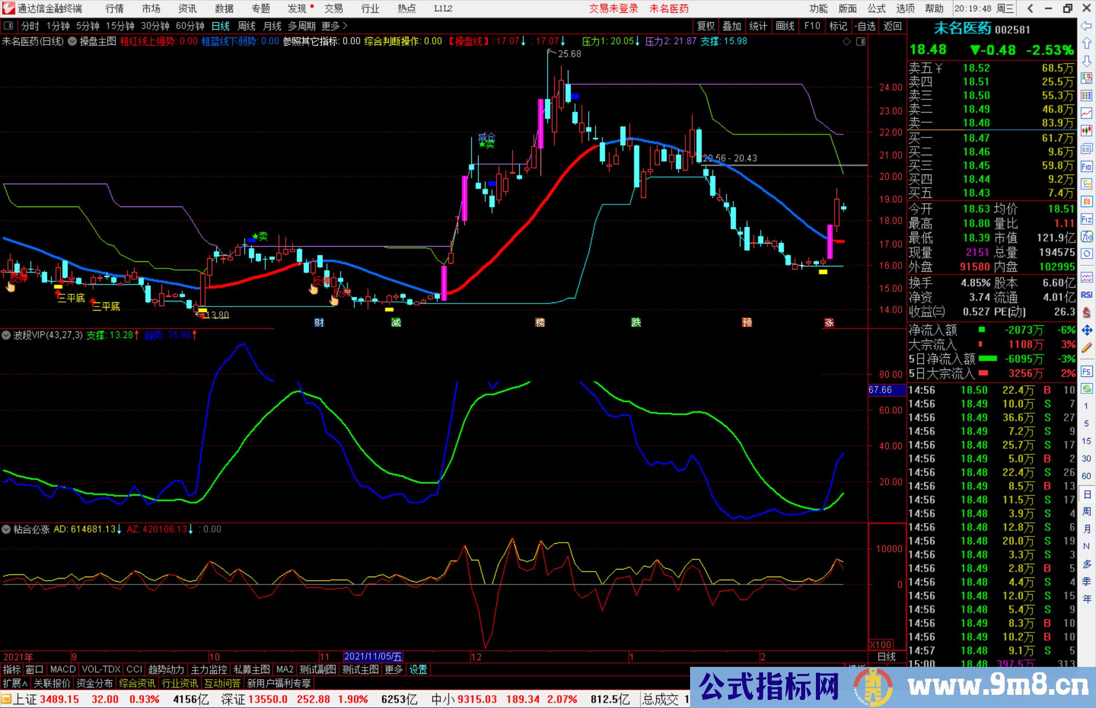
Task: Click the 买一 bid price in the order book
Action: [x=976, y=138]
